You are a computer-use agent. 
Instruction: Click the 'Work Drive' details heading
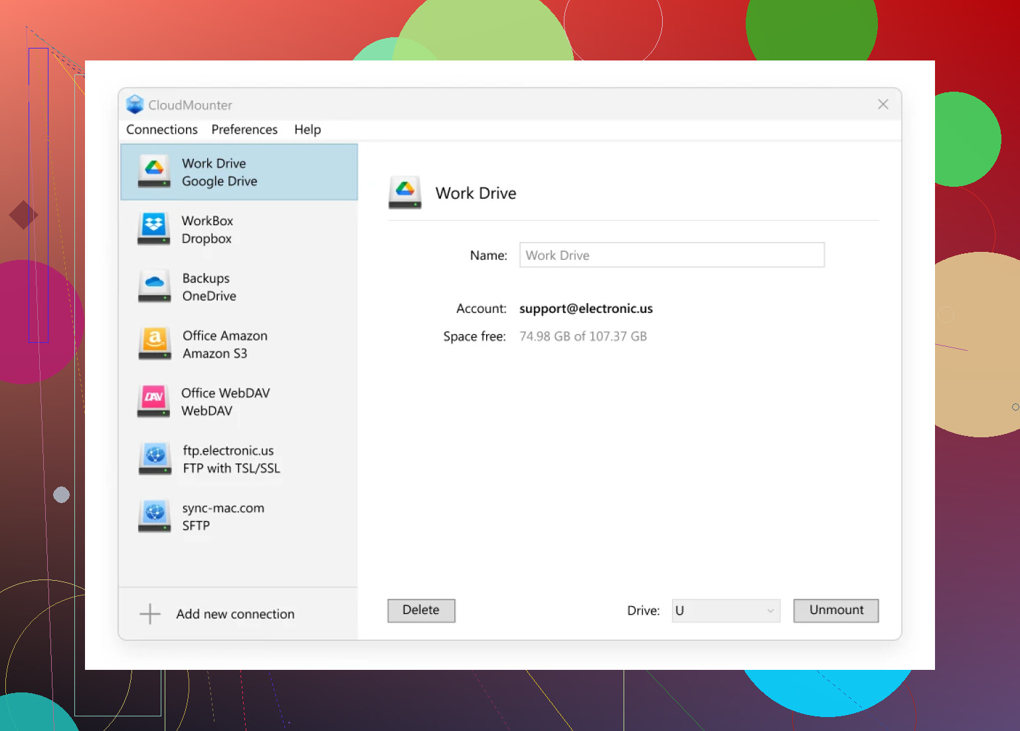click(x=475, y=193)
